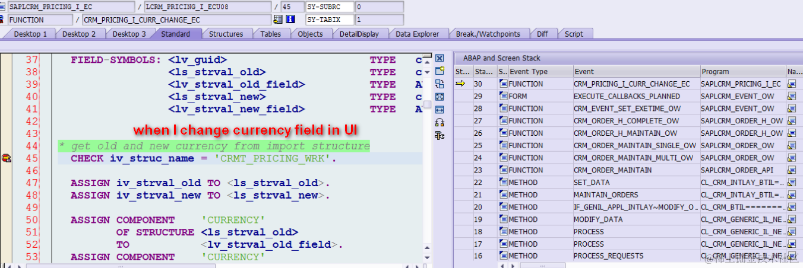The image size is (803, 268).
Task: Click the navigate icon of MAINTAIN_ORDERS row
Action: [x=792, y=195]
